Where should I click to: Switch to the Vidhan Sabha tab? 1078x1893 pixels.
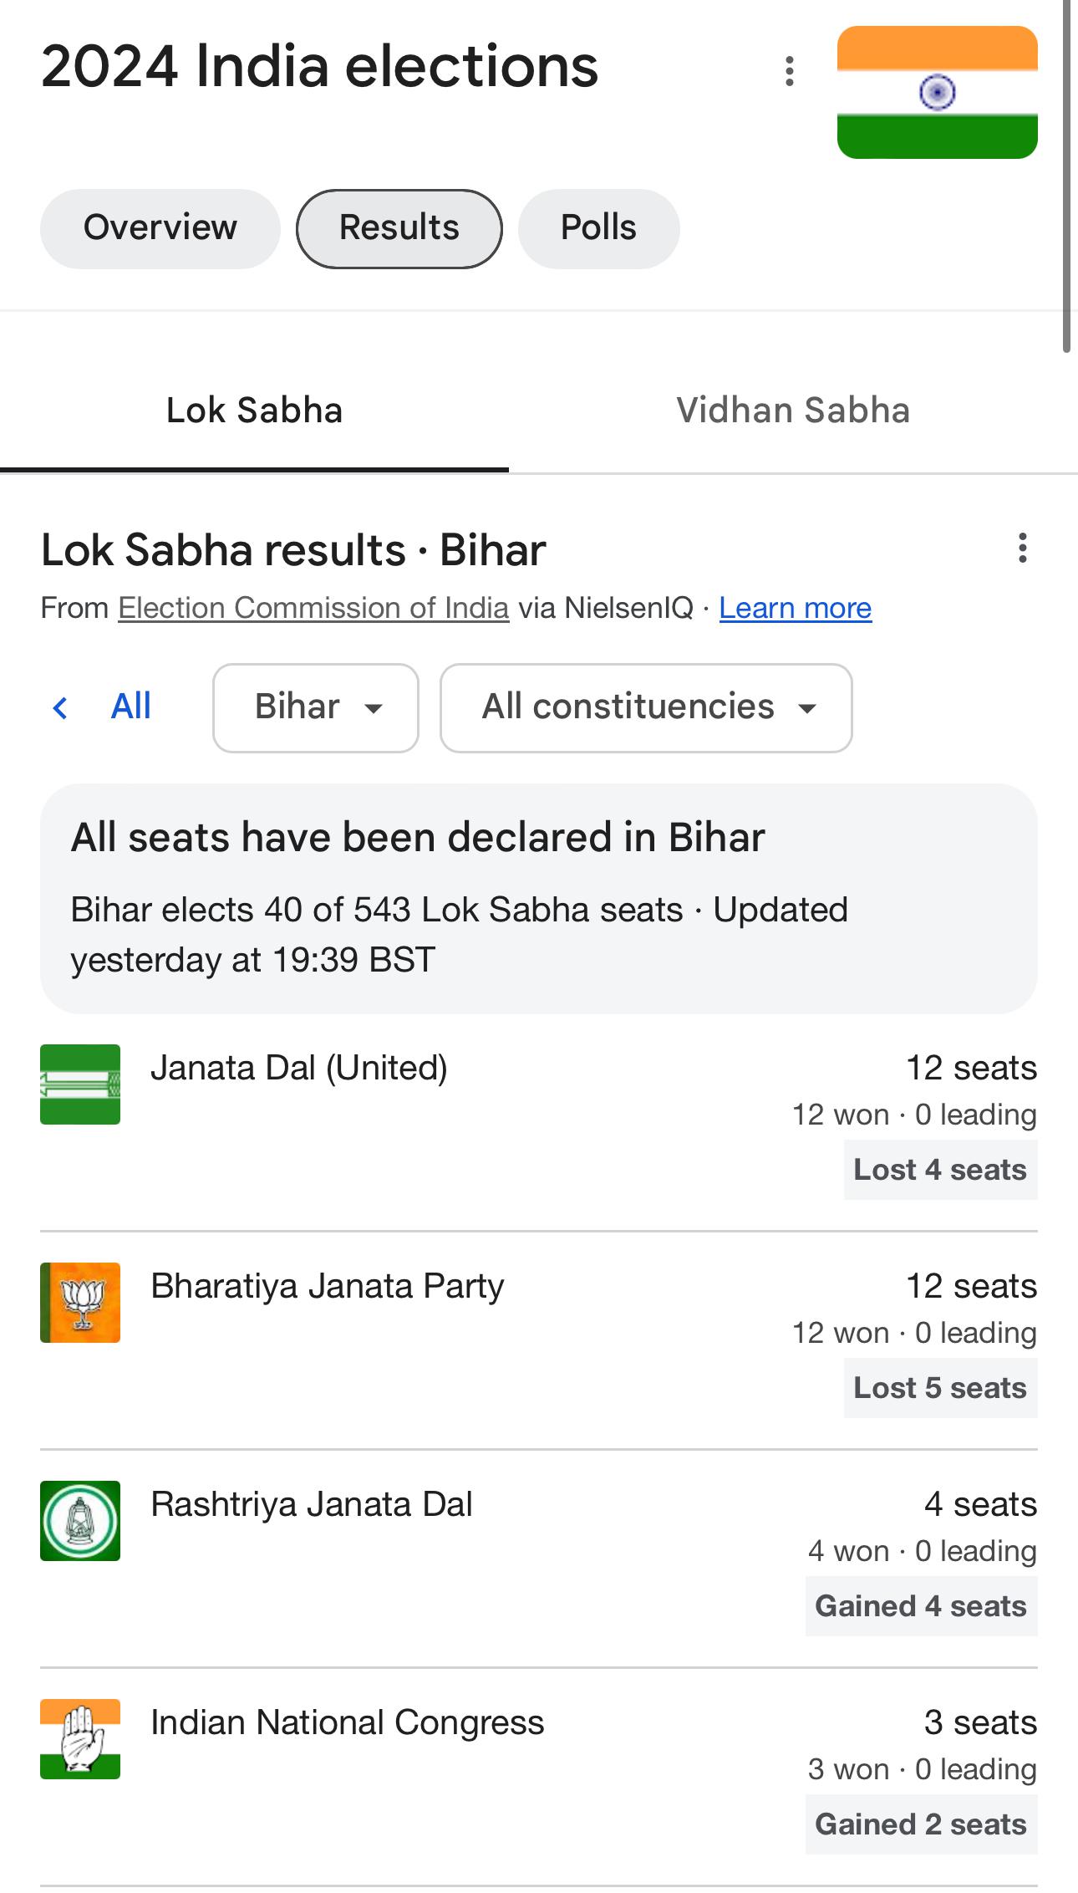point(792,411)
